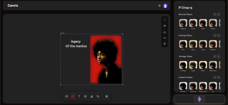Select the 'Of the mantos' text
Image resolution: width=228 pixels, height=105 pixels.
click(76, 46)
